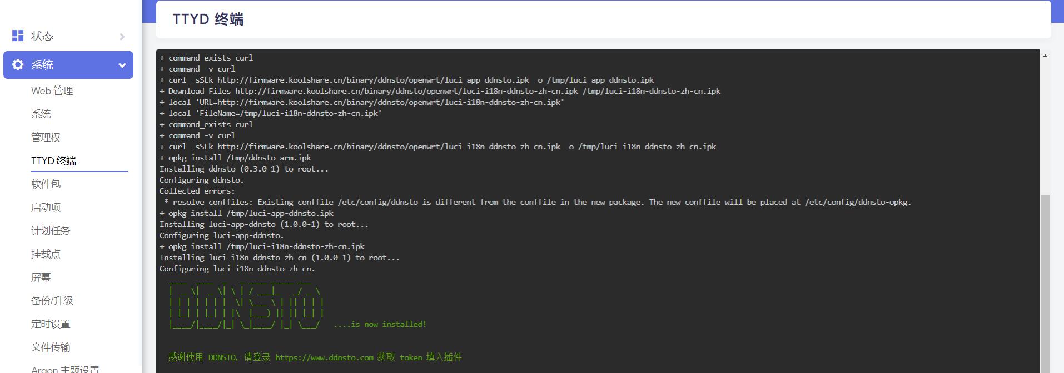Collapse the System menu chevron

point(122,65)
